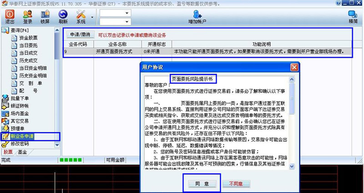Viewport: 364px width, 193px height.
Task: Switch to compact mode with 精简 icon
Action: [353, 17]
